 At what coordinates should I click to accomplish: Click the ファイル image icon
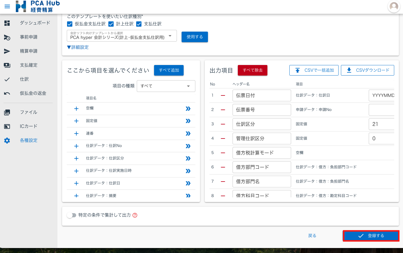(7, 112)
